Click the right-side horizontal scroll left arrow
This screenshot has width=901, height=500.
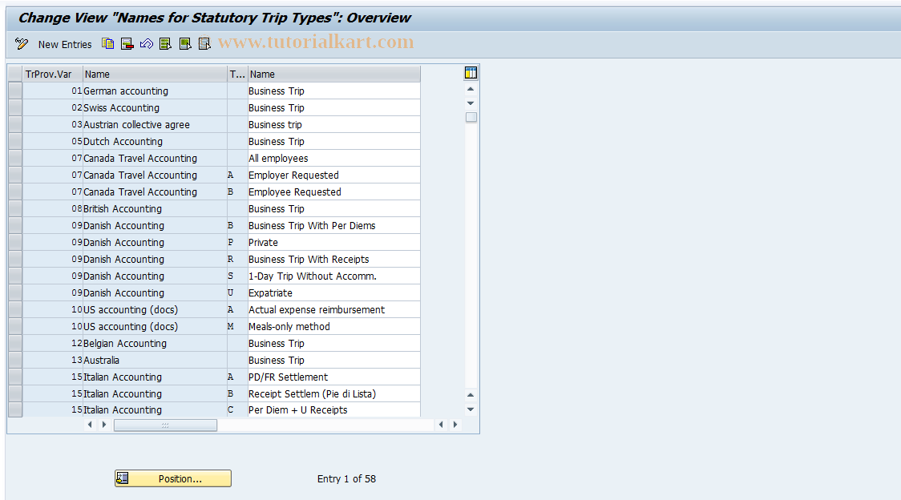pyautogui.click(x=441, y=425)
